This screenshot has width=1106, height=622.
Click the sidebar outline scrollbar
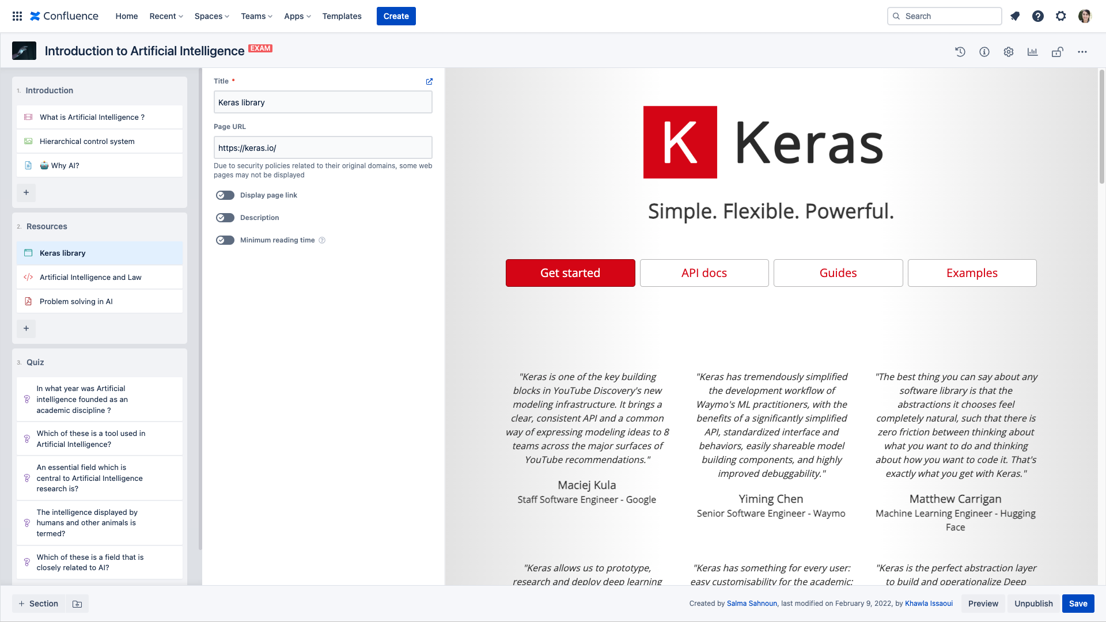[200, 310]
